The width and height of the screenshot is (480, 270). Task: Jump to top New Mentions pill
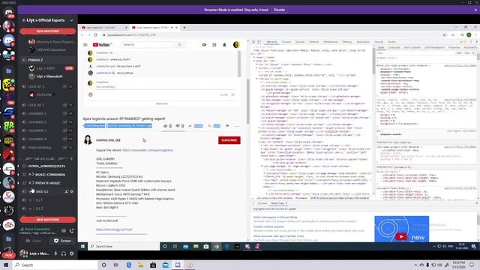coord(48,31)
